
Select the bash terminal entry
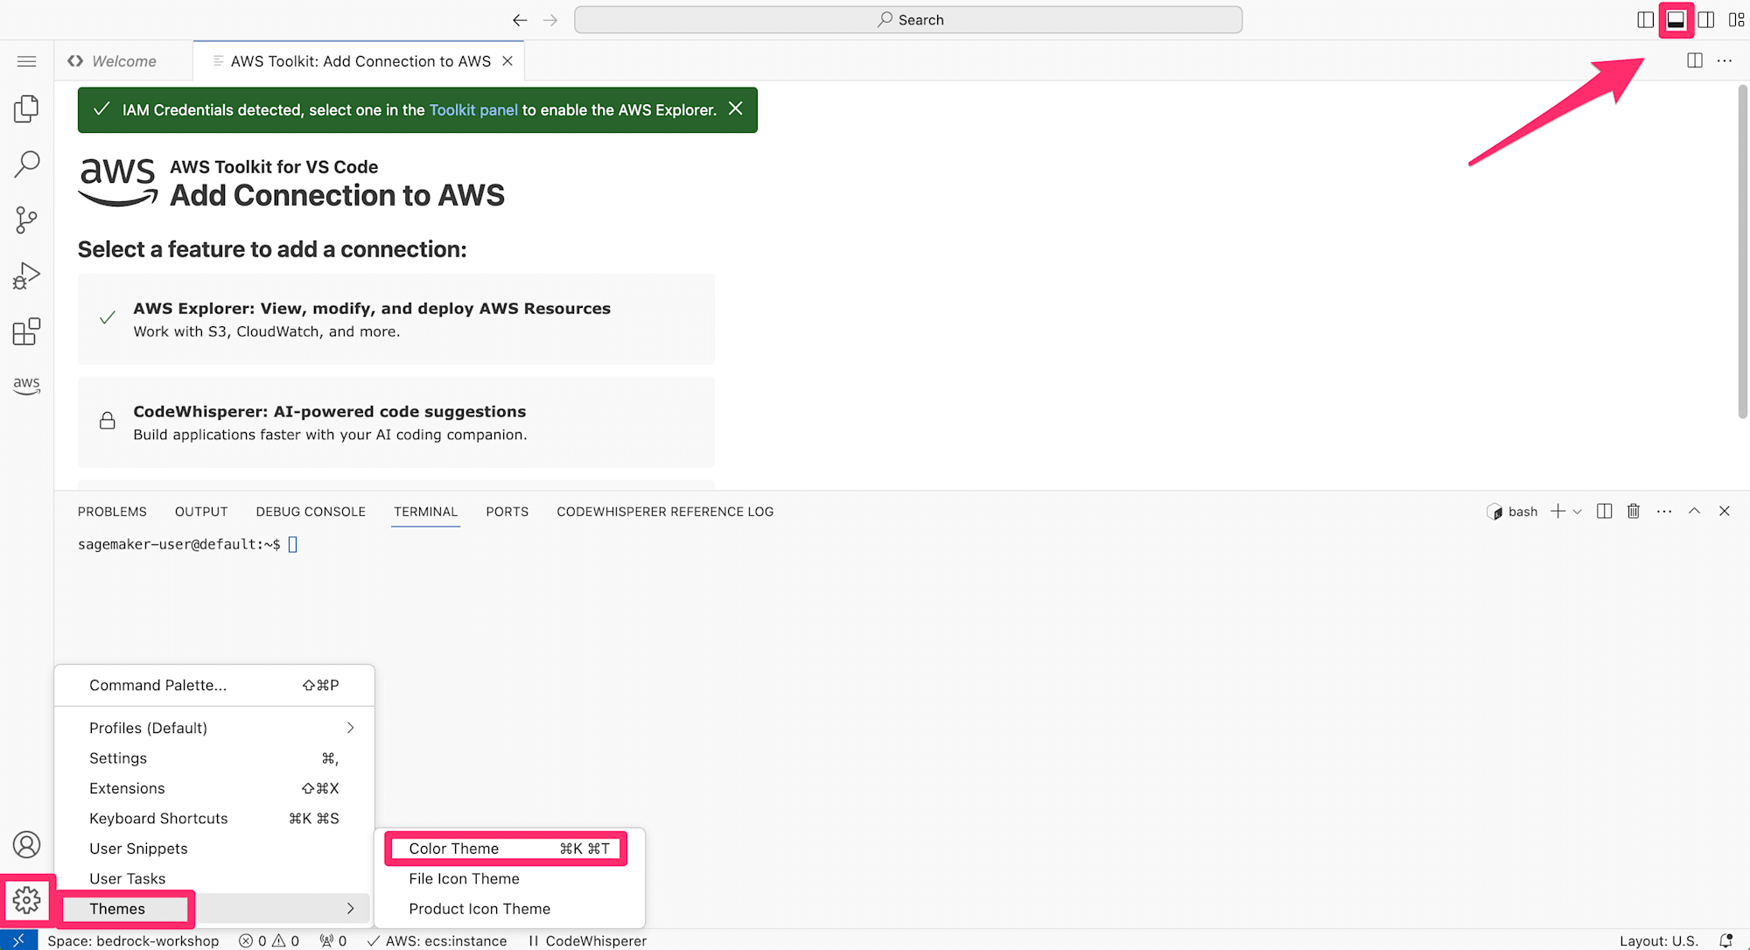click(1512, 512)
